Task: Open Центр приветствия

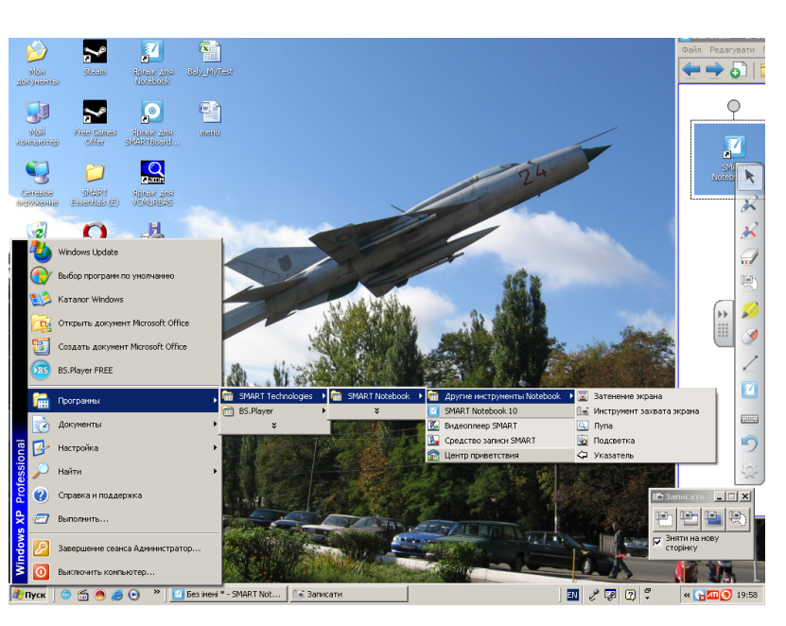Action: pos(500,455)
